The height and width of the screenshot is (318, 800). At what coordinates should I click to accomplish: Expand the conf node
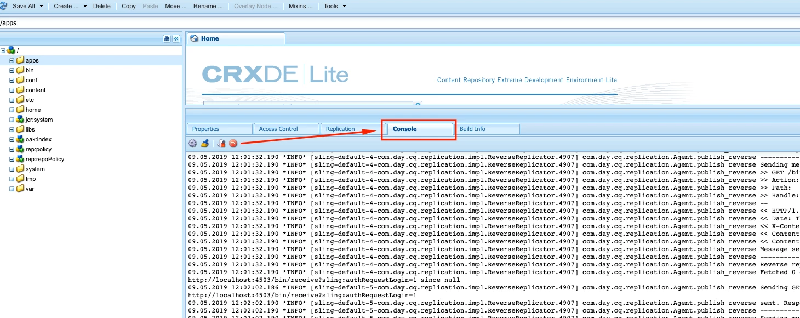coord(12,80)
